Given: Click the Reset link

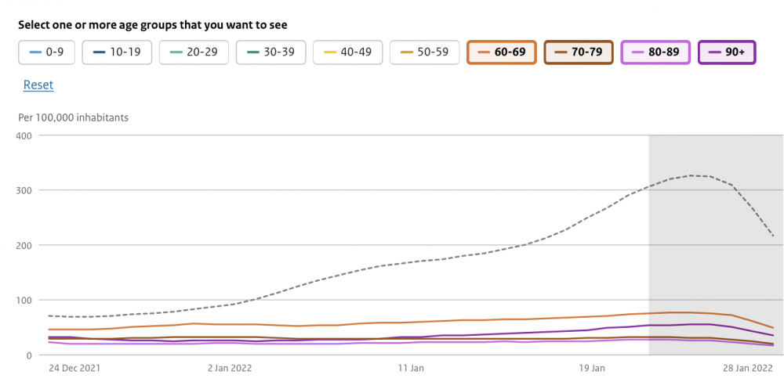Looking at the screenshot, I should coord(38,85).
